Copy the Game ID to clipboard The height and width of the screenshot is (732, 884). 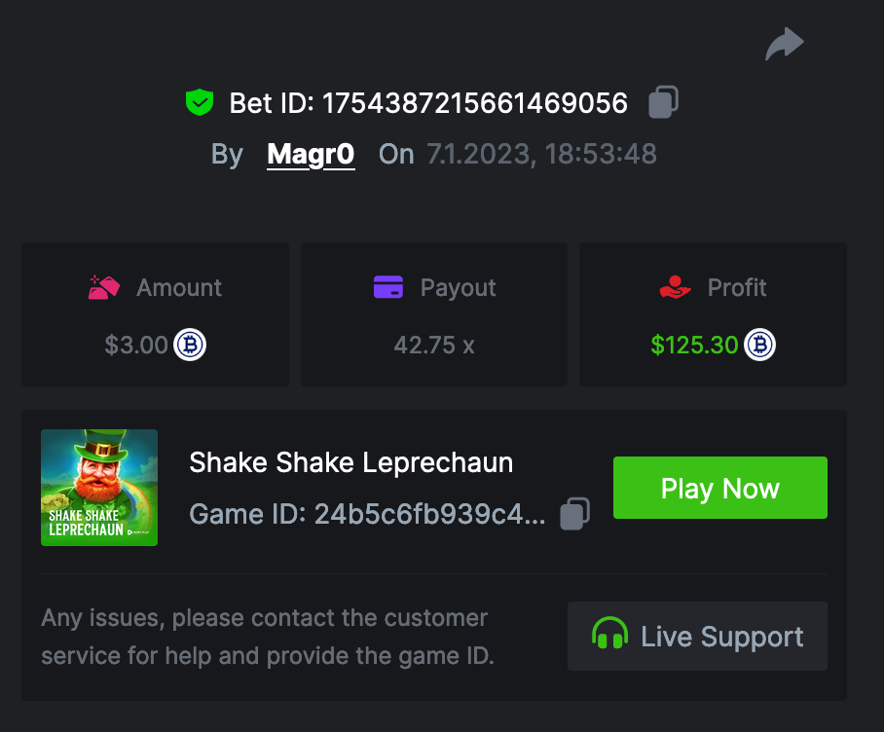pyautogui.click(x=574, y=513)
